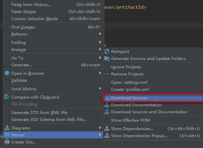Expand the Refactor submenu arrow
Screen dimensions: 203x148
point(100,34)
